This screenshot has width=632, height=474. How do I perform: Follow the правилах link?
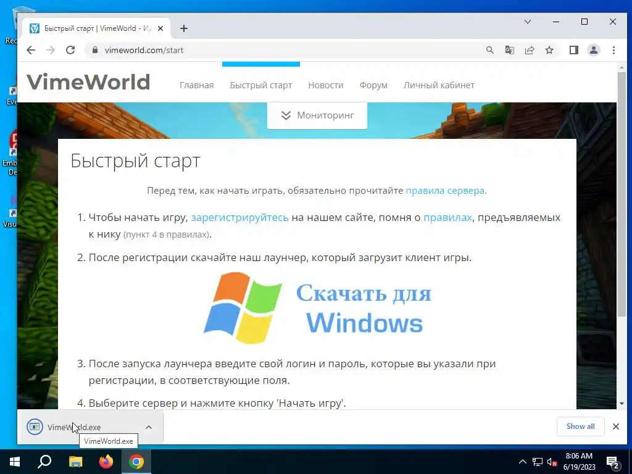point(448,218)
